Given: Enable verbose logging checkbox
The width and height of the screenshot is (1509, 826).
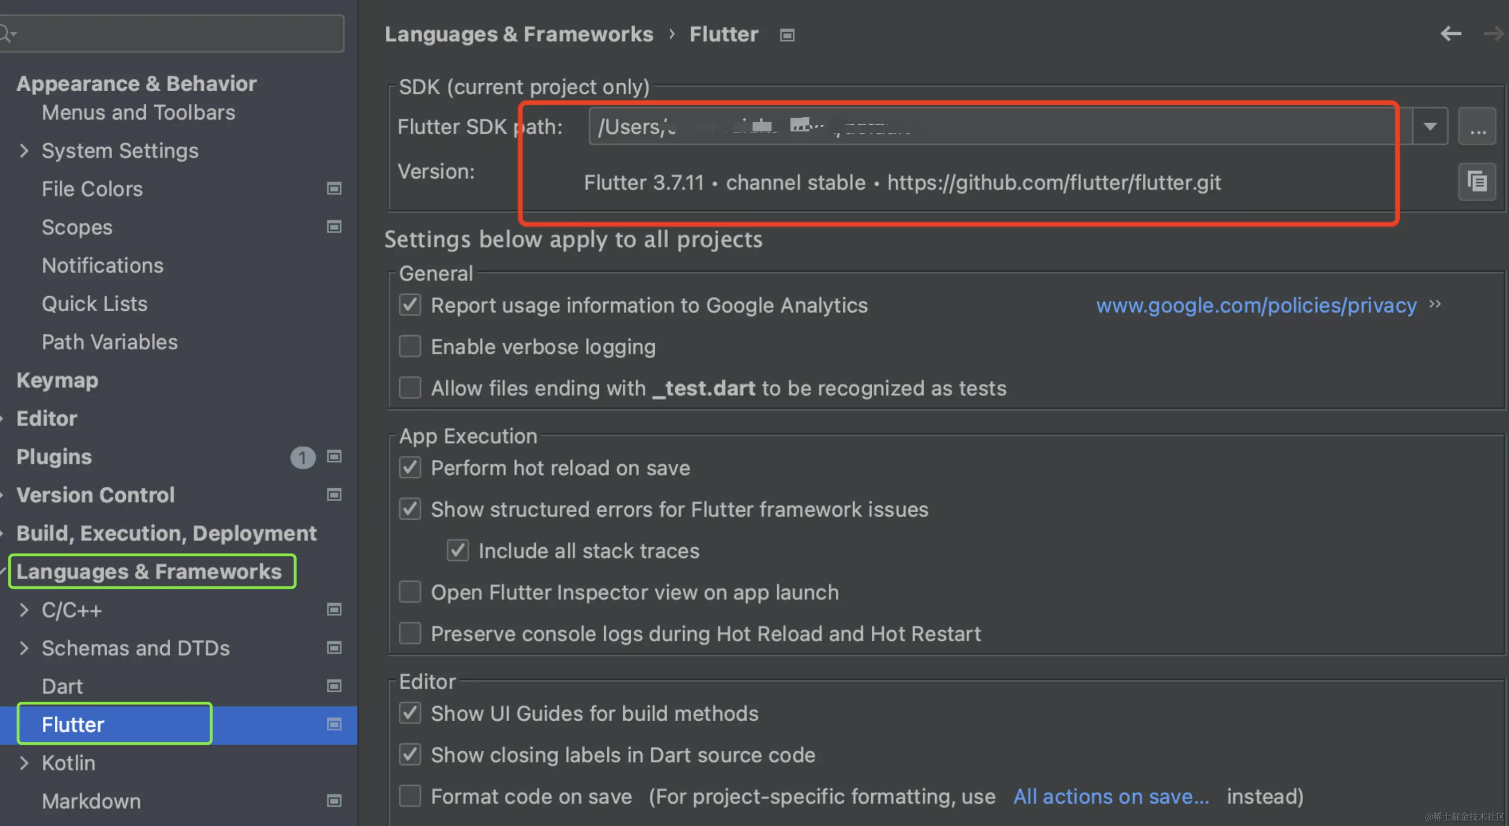Looking at the screenshot, I should click(410, 347).
